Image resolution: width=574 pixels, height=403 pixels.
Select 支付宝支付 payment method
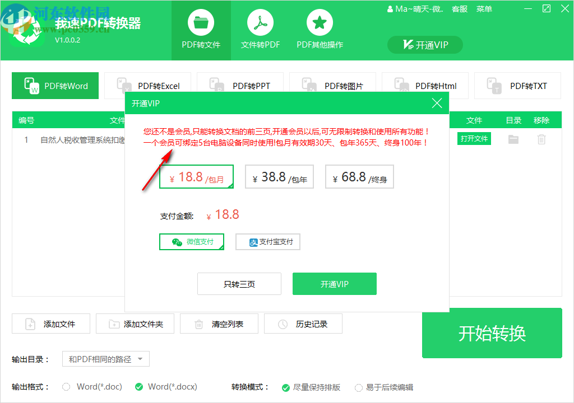[x=267, y=242]
